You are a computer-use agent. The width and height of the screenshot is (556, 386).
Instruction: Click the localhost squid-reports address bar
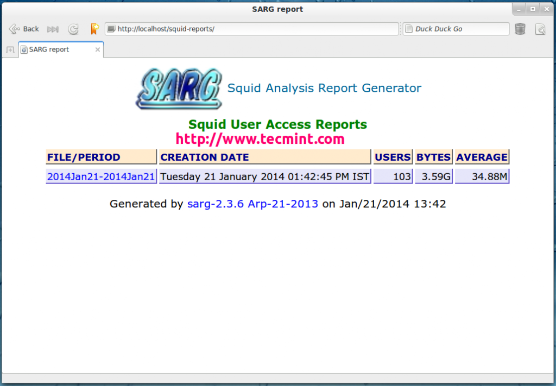[252, 29]
